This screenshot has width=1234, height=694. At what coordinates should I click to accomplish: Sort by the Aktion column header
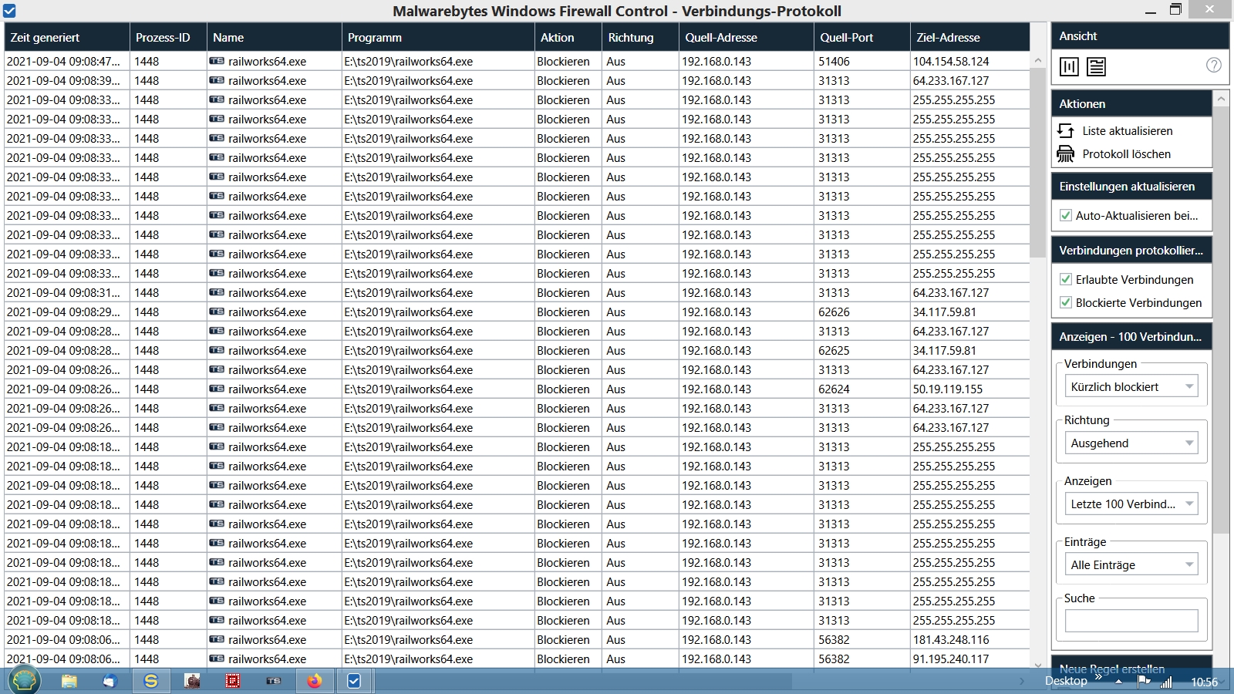pyautogui.click(x=568, y=37)
